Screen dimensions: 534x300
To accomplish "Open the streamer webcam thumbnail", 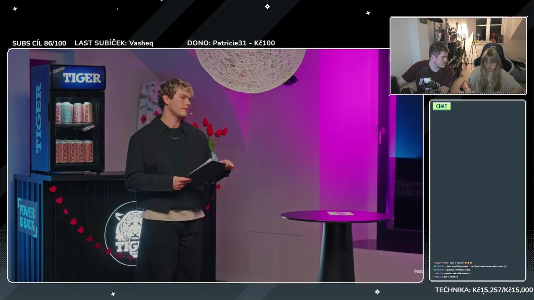I will pos(458,56).
